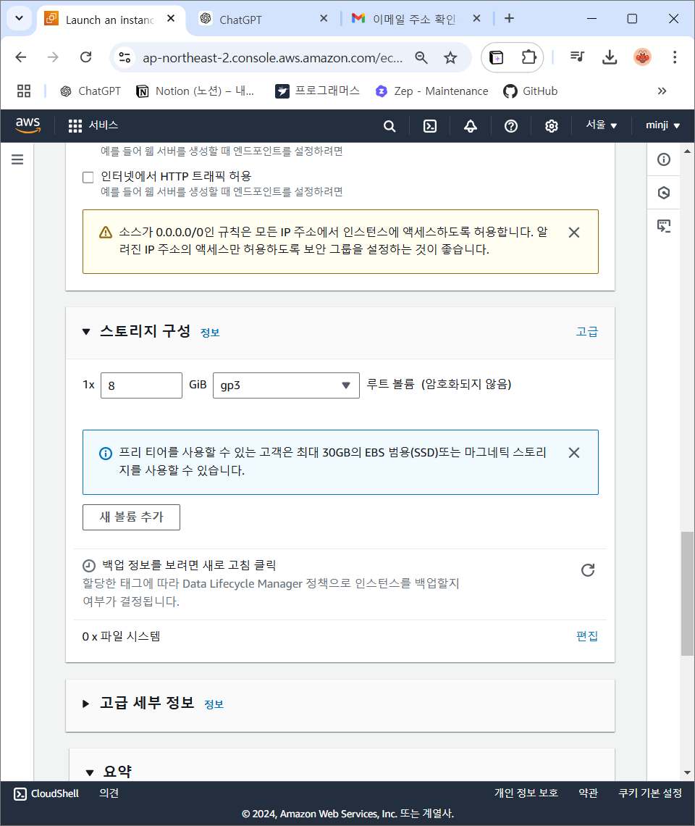Click the scroll-down arrow of page scrollbar
This screenshot has width=695, height=826.
tap(687, 772)
